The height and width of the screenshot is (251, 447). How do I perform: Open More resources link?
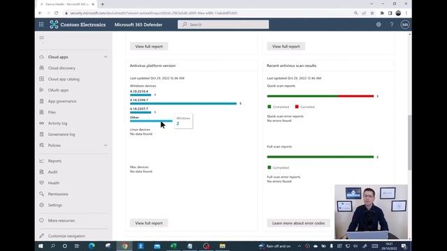pos(61,220)
